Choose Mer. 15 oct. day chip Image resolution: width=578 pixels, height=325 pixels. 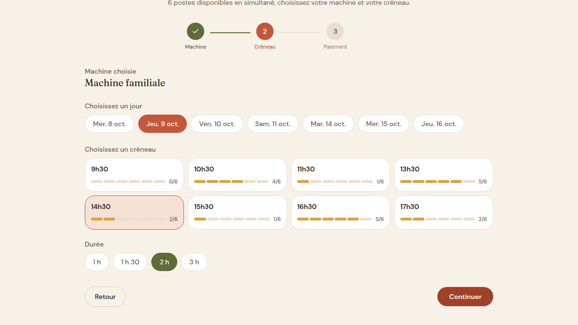(383, 124)
